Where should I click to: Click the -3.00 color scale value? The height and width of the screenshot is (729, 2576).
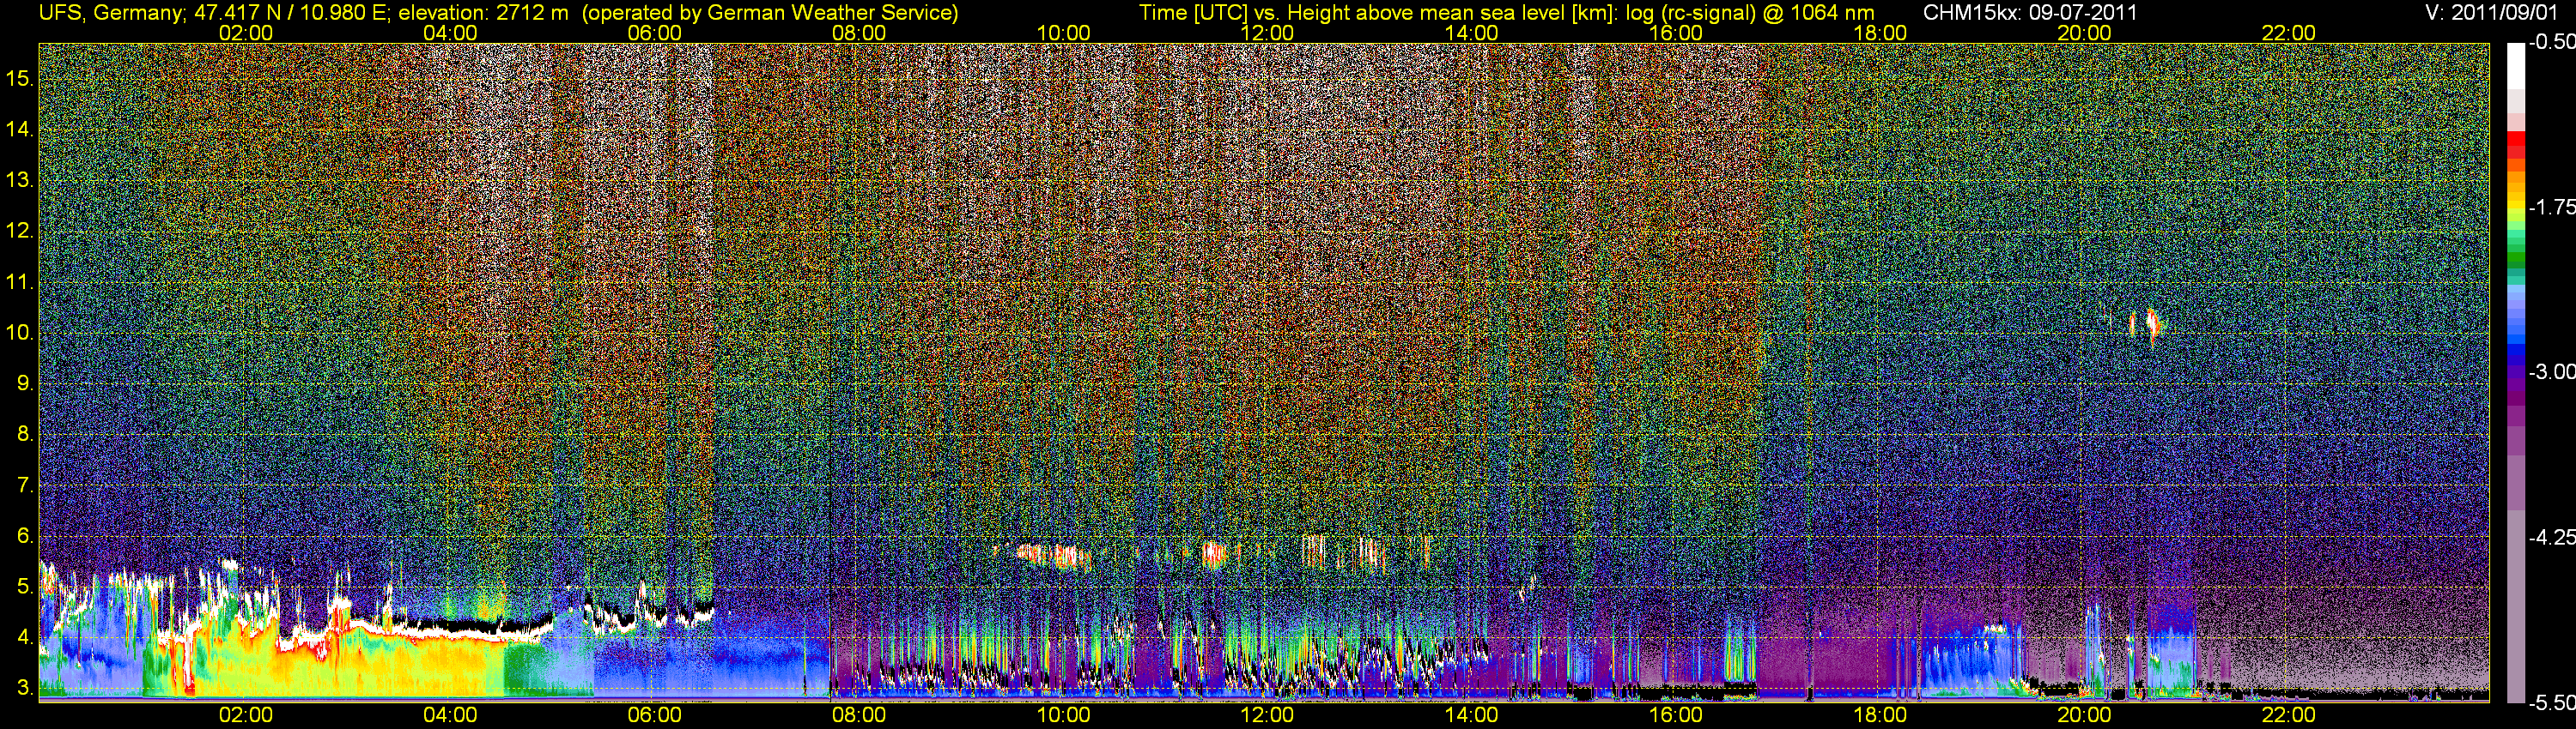point(2551,372)
